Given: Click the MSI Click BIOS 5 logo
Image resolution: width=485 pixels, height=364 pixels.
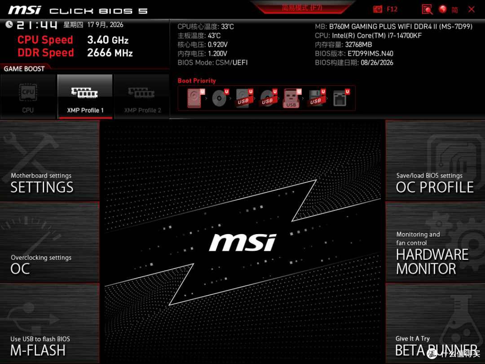Looking at the screenshot, I should (x=78, y=10).
